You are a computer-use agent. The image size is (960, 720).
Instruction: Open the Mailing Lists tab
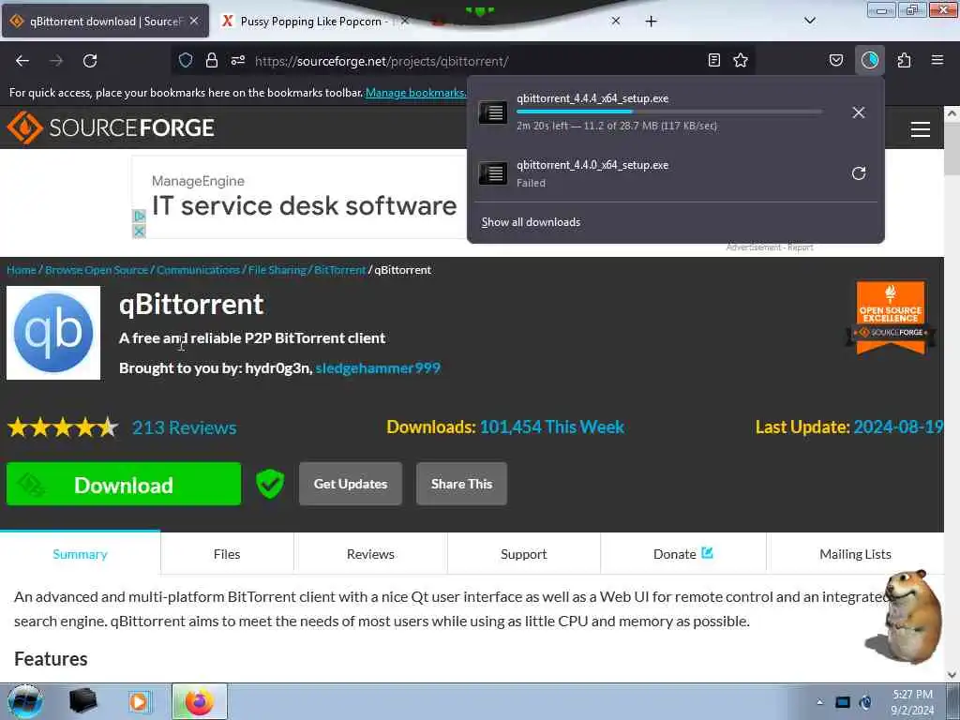pyautogui.click(x=855, y=554)
